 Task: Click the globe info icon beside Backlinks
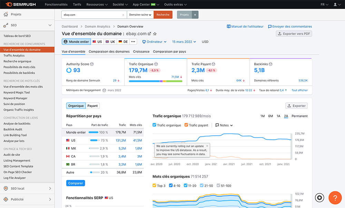click(x=270, y=64)
